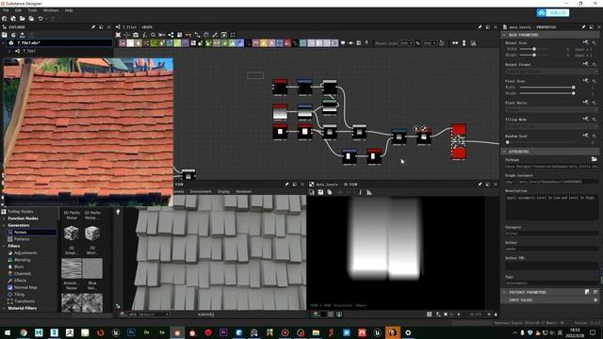Click the timing clock icon in graph toolbar

[x=442, y=43]
